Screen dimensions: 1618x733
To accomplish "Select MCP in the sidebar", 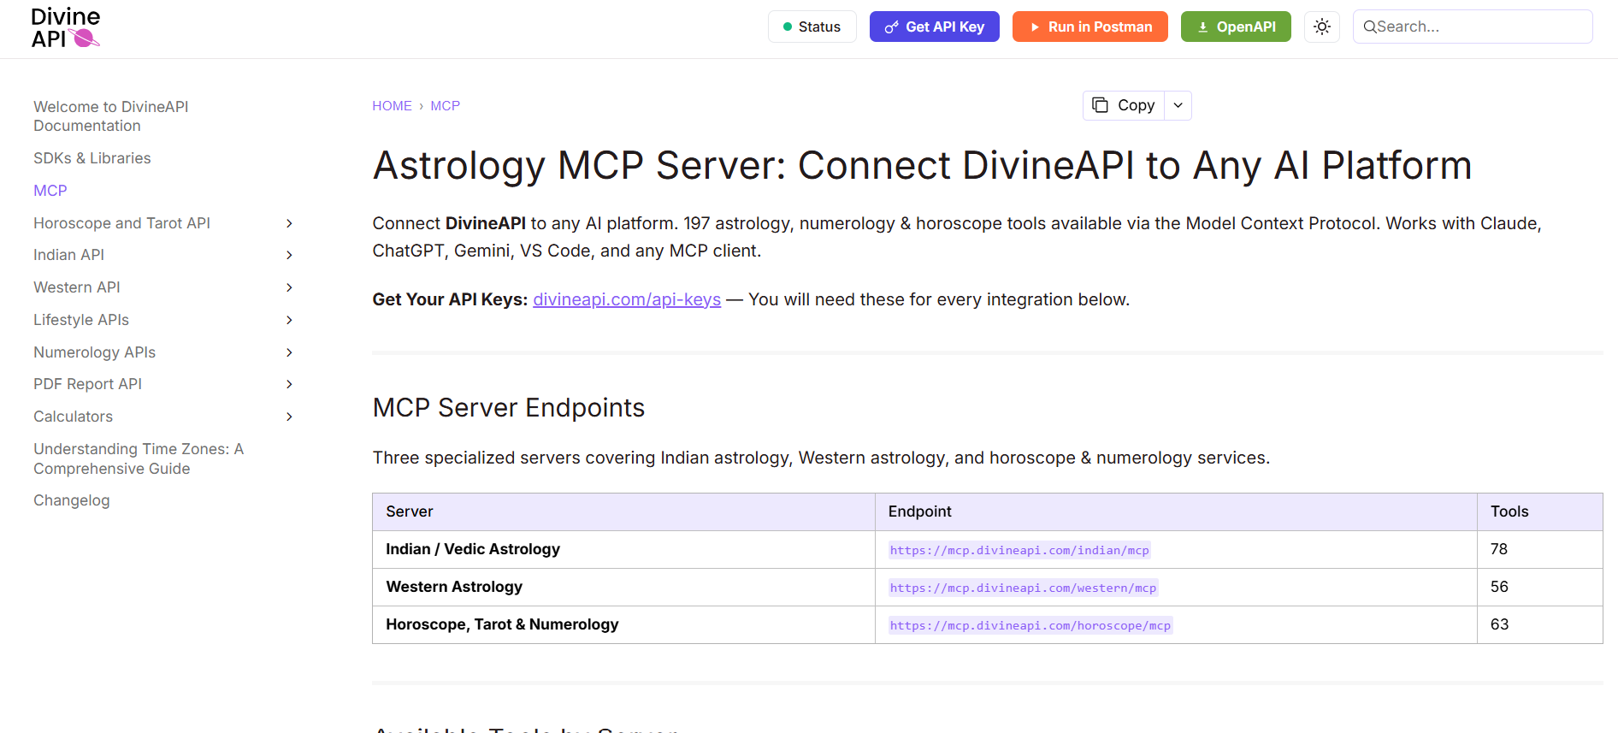I will (x=50, y=191).
